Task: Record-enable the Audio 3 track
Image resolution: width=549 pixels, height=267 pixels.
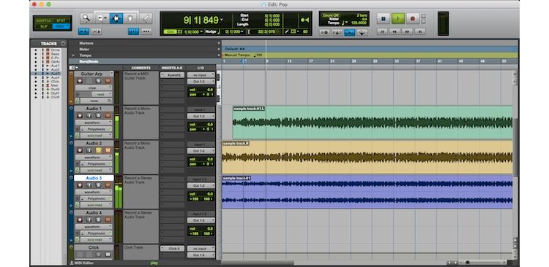Action: [80, 185]
